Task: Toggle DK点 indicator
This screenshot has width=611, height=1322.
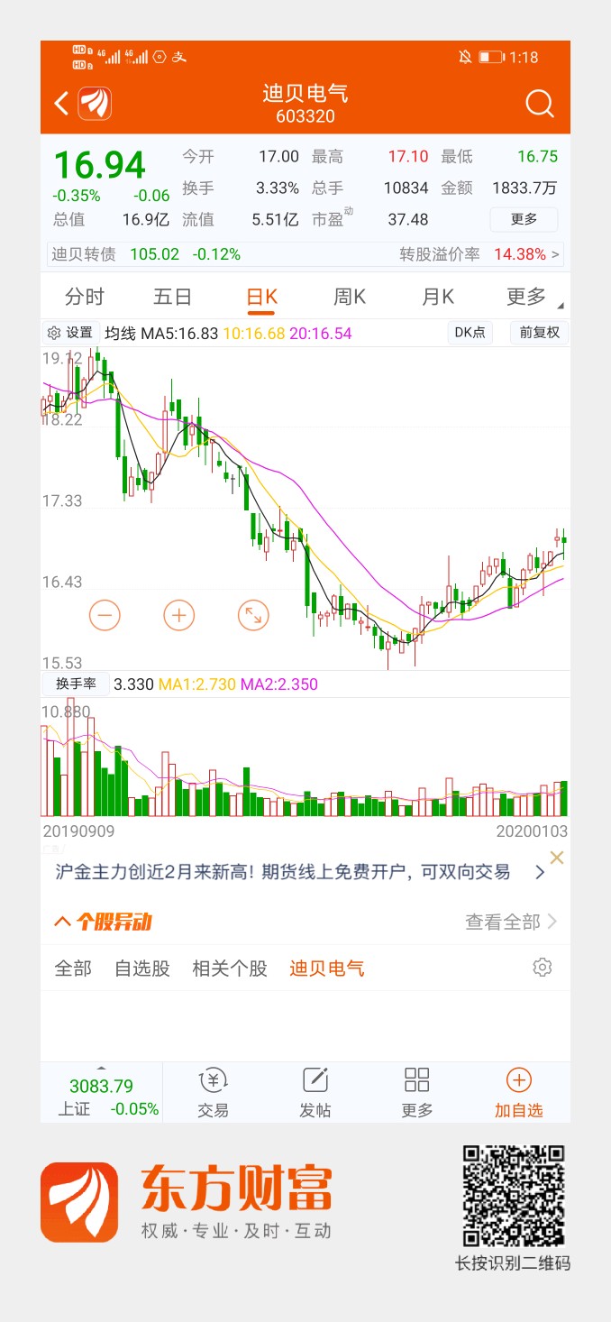Action: click(470, 333)
